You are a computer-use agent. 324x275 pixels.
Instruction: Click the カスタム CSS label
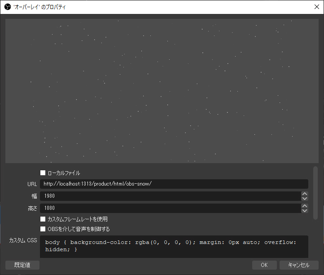click(23, 240)
